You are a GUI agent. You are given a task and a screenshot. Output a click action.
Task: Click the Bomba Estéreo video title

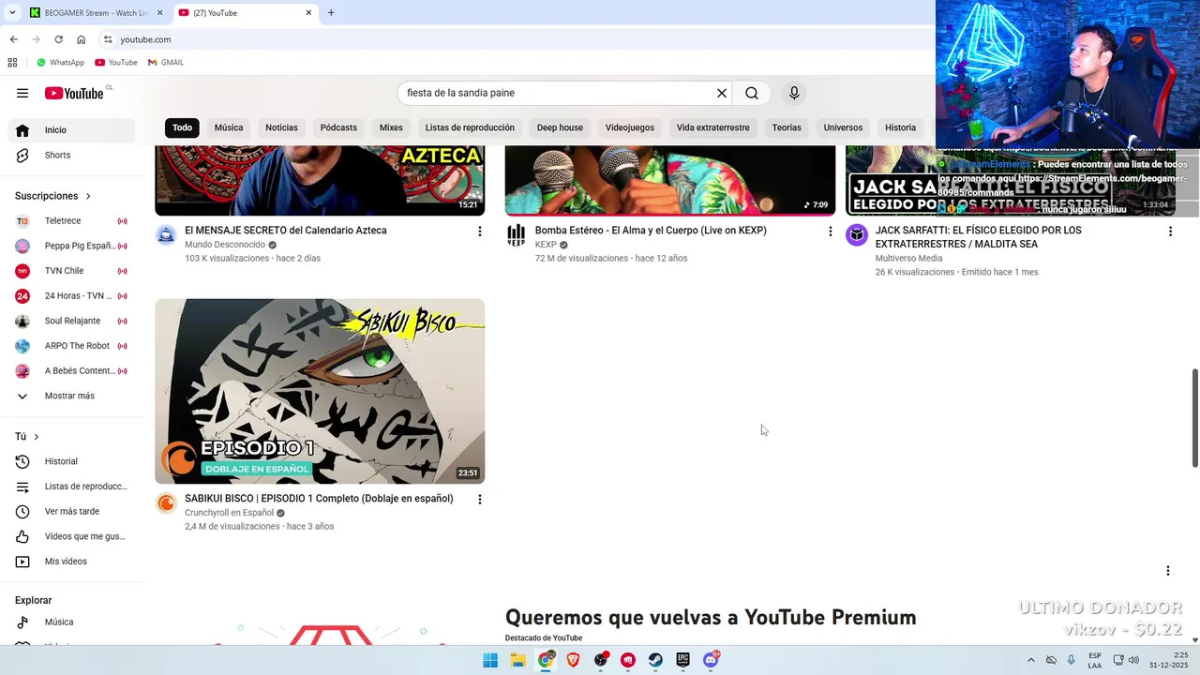[651, 231]
